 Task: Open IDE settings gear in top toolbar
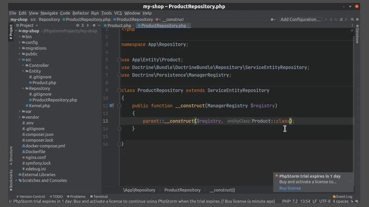[x=357, y=20]
